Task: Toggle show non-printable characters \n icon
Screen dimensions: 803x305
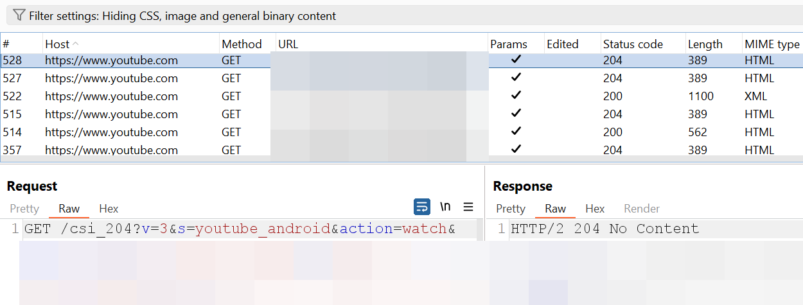Action: [x=445, y=207]
